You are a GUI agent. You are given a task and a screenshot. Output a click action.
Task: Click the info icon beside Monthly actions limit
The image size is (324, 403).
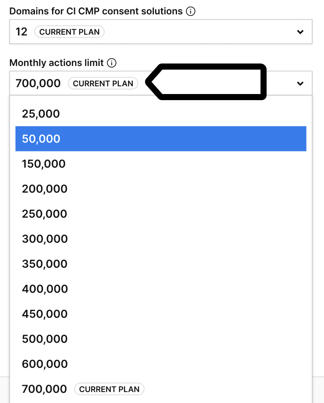(112, 63)
